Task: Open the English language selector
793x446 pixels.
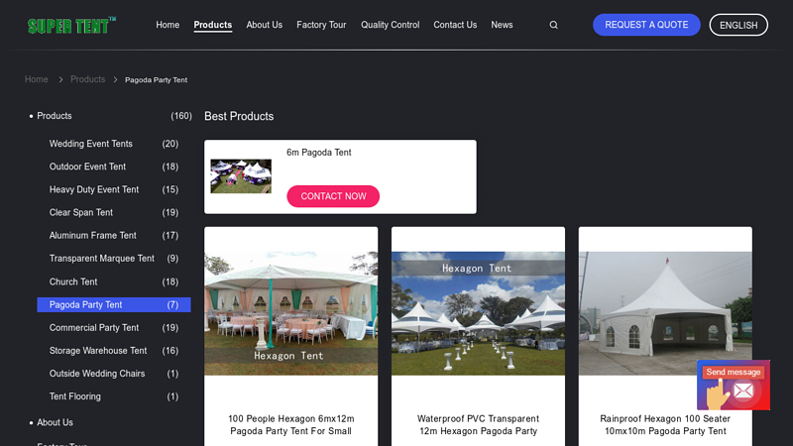Action: 738,25
